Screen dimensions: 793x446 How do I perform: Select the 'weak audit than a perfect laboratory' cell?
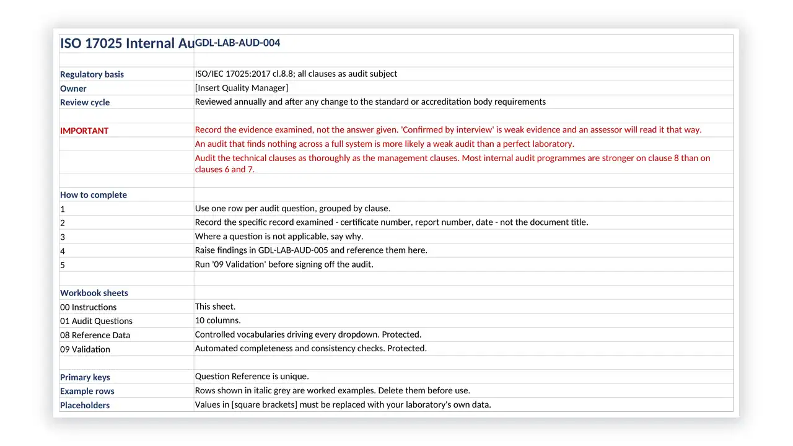click(x=463, y=144)
